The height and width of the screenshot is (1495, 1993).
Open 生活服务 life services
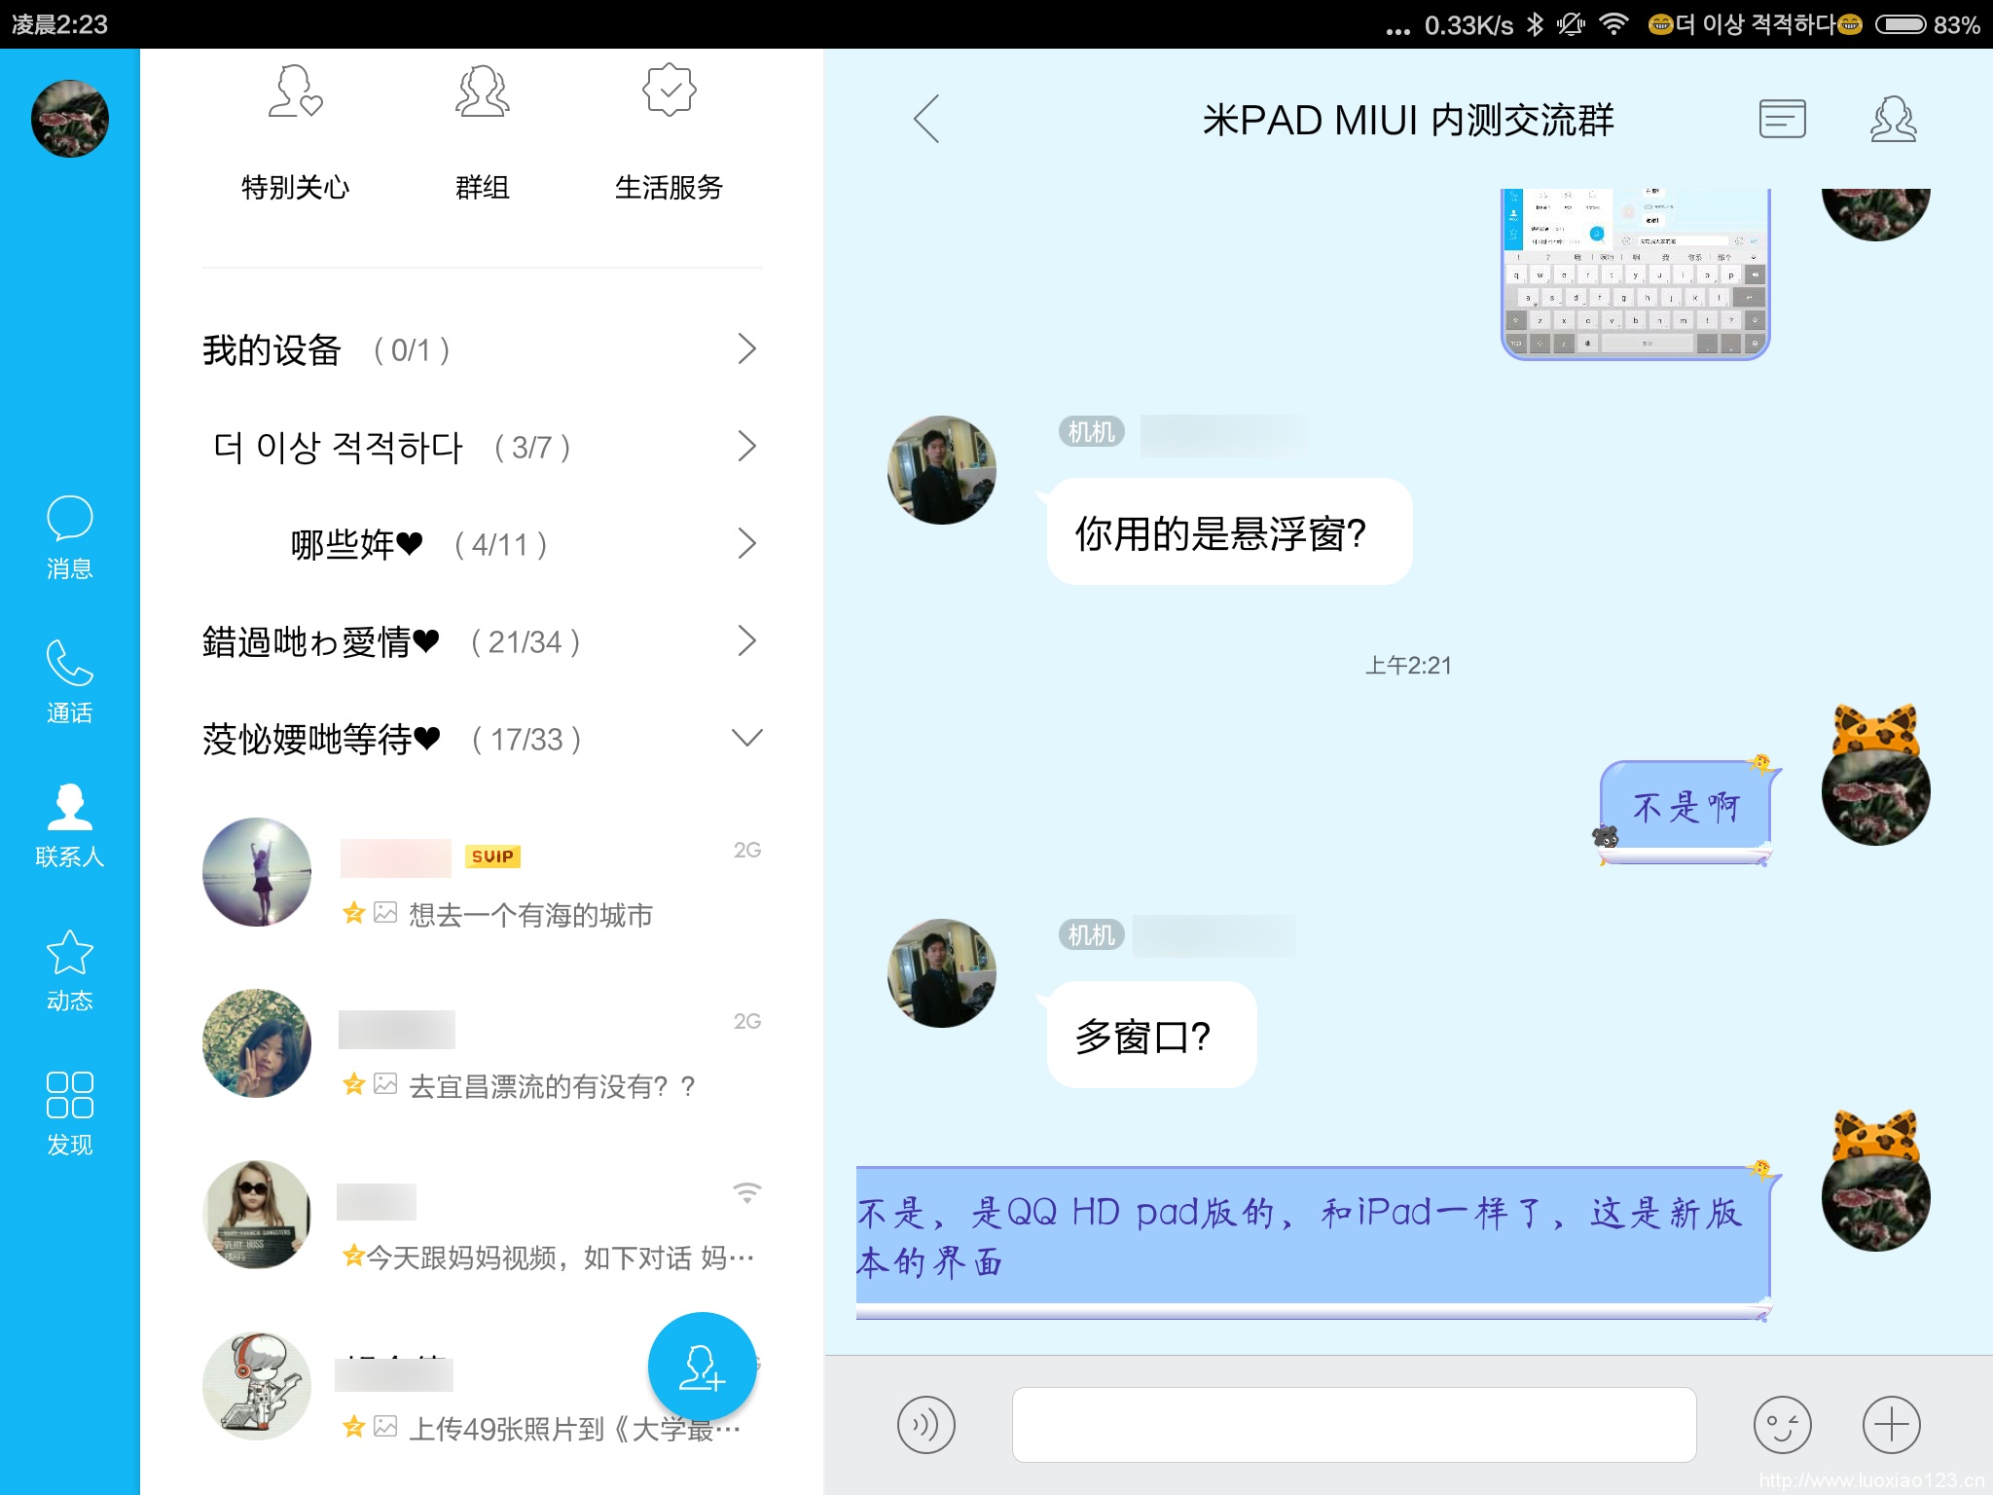(x=670, y=133)
